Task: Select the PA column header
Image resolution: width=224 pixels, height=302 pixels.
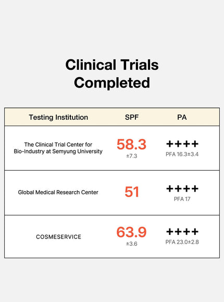Action: coord(182,117)
